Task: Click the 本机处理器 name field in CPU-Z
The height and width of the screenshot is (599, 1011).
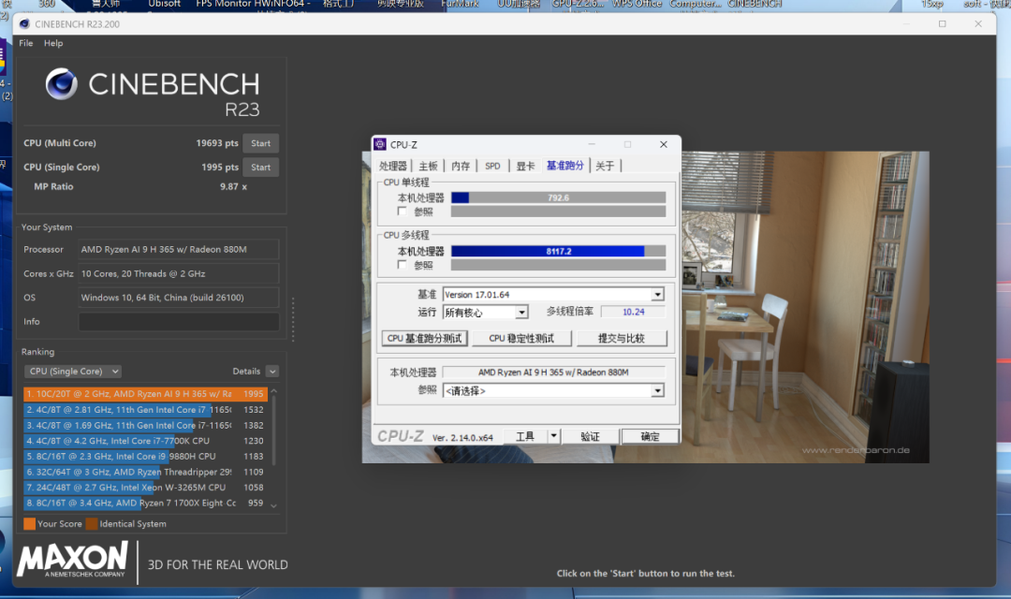Action: pyautogui.click(x=553, y=373)
